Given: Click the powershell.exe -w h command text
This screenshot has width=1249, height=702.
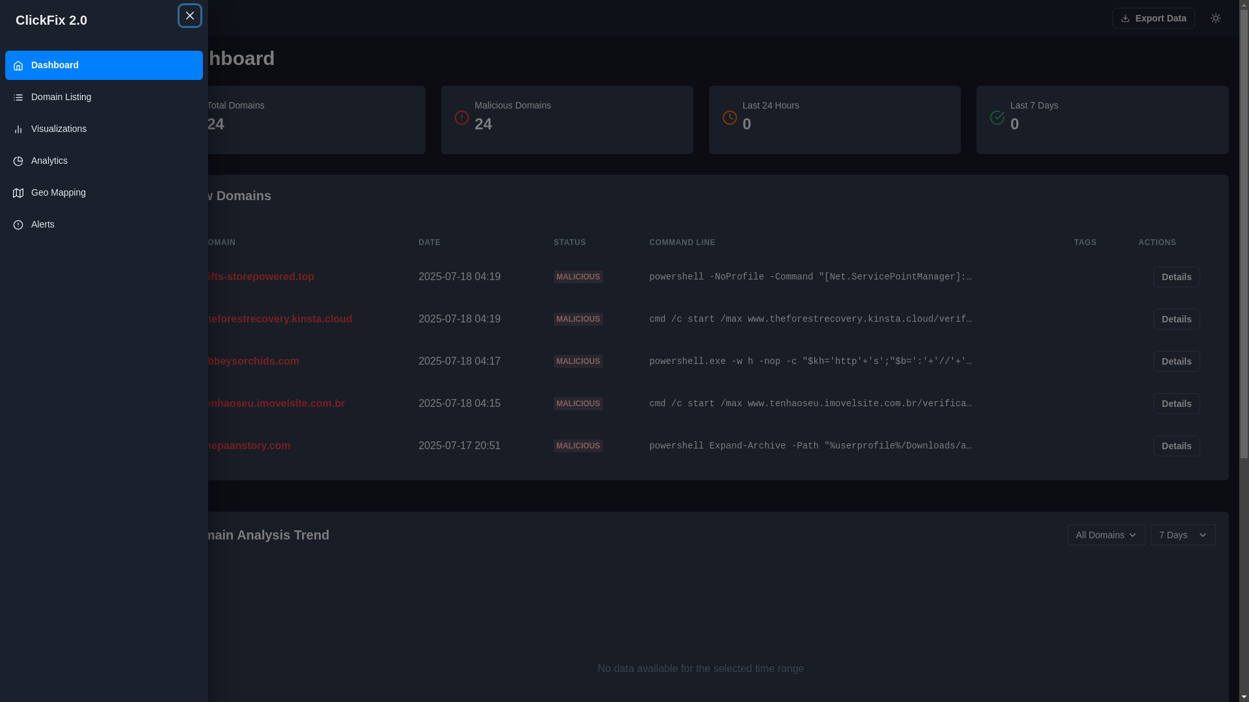Looking at the screenshot, I should coord(811,361).
